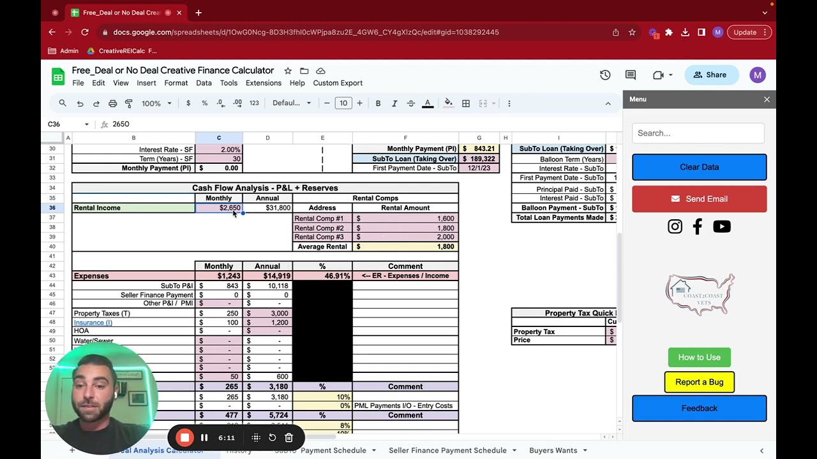817x459 pixels.
Task: Toggle bold formatting
Action: click(x=378, y=103)
